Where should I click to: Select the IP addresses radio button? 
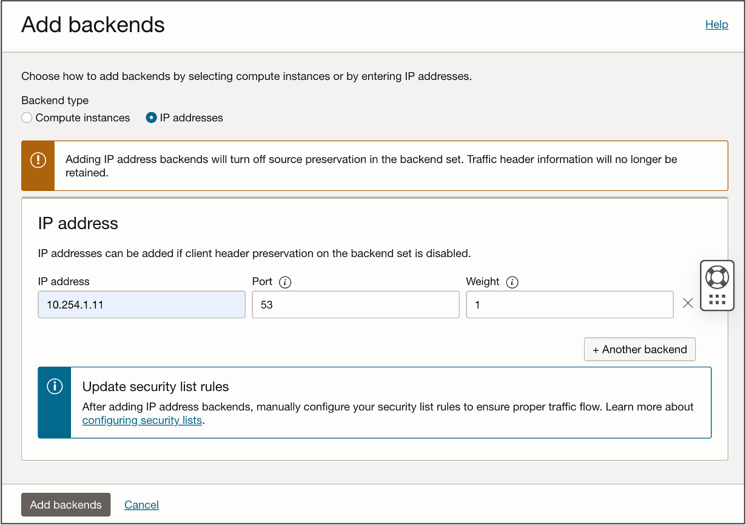pos(151,118)
